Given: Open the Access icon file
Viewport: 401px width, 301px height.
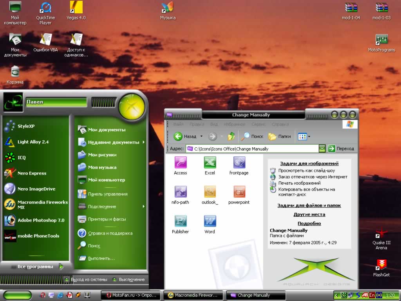Looking at the screenshot, I should 180,166.
